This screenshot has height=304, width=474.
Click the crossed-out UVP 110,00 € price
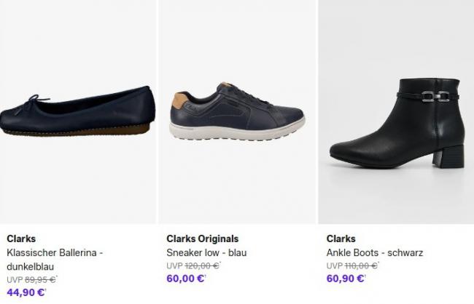352,265
